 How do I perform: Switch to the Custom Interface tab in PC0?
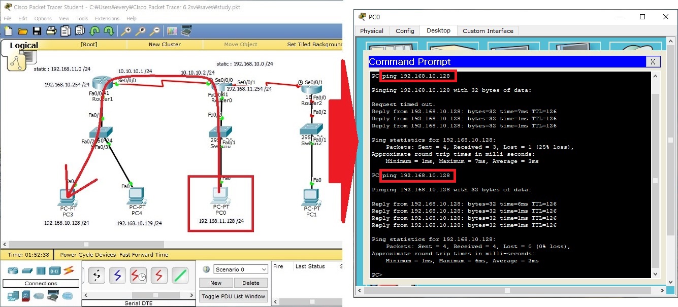coord(488,31)
